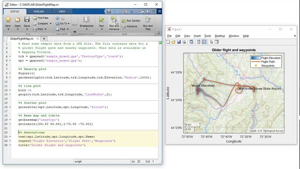This screenshot has width=300, height=169.
Task: Click the quick-access Save icon in Editor title strip
Action: pos(109,11)
